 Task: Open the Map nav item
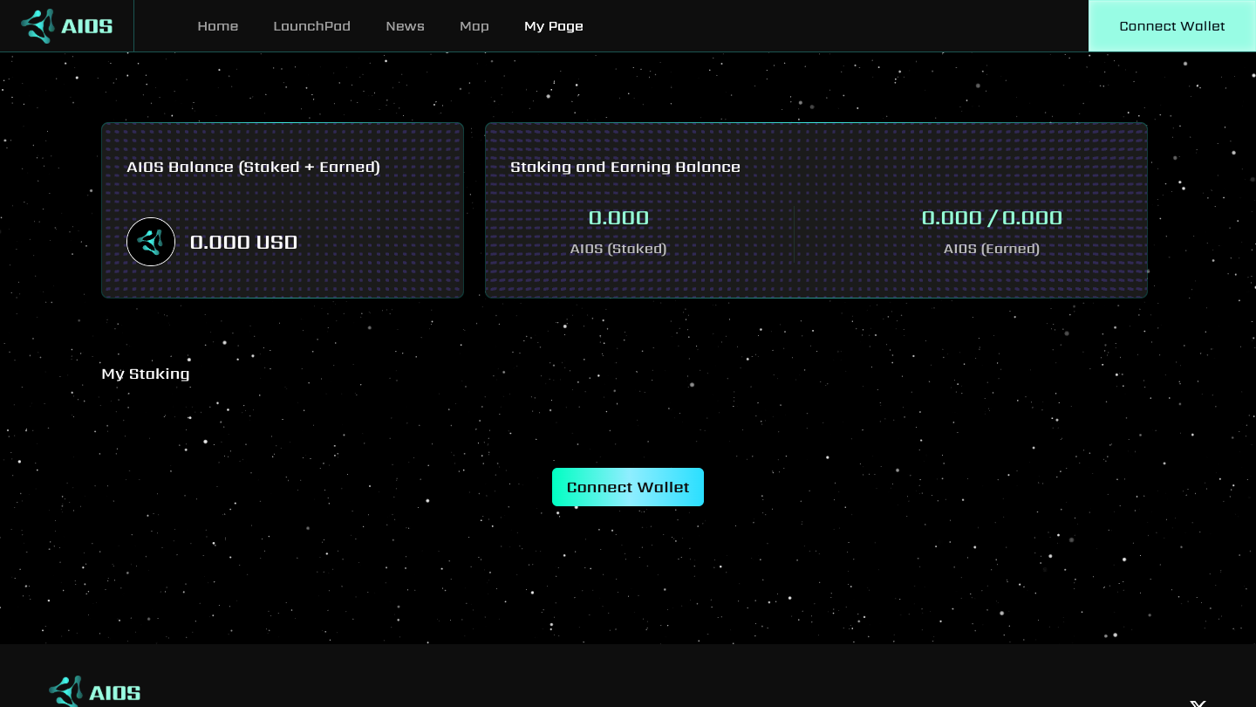(474, 26)
